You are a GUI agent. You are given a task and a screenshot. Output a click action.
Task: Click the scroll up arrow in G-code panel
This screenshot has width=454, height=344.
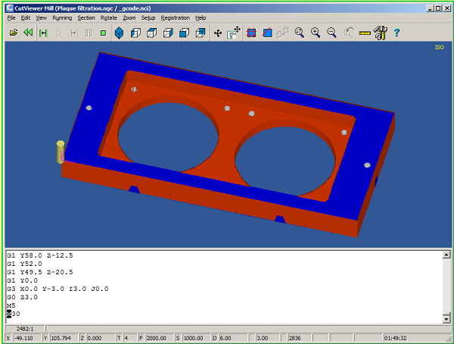(446, 255)
